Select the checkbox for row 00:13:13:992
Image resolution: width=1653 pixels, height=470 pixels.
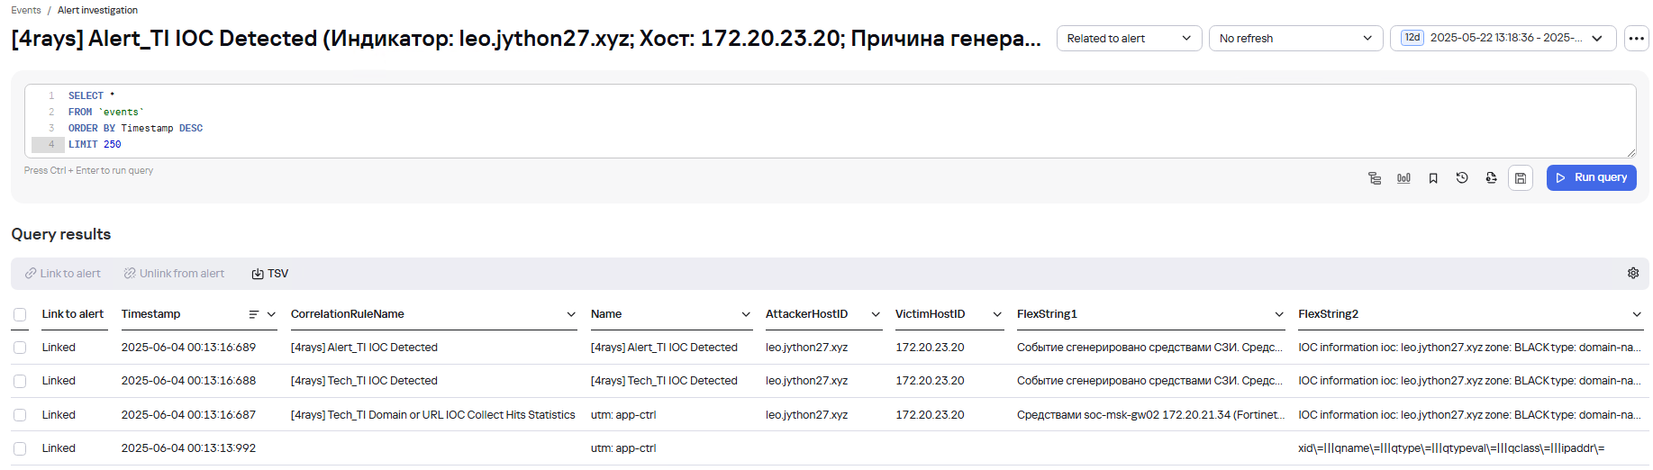(20, 448)
